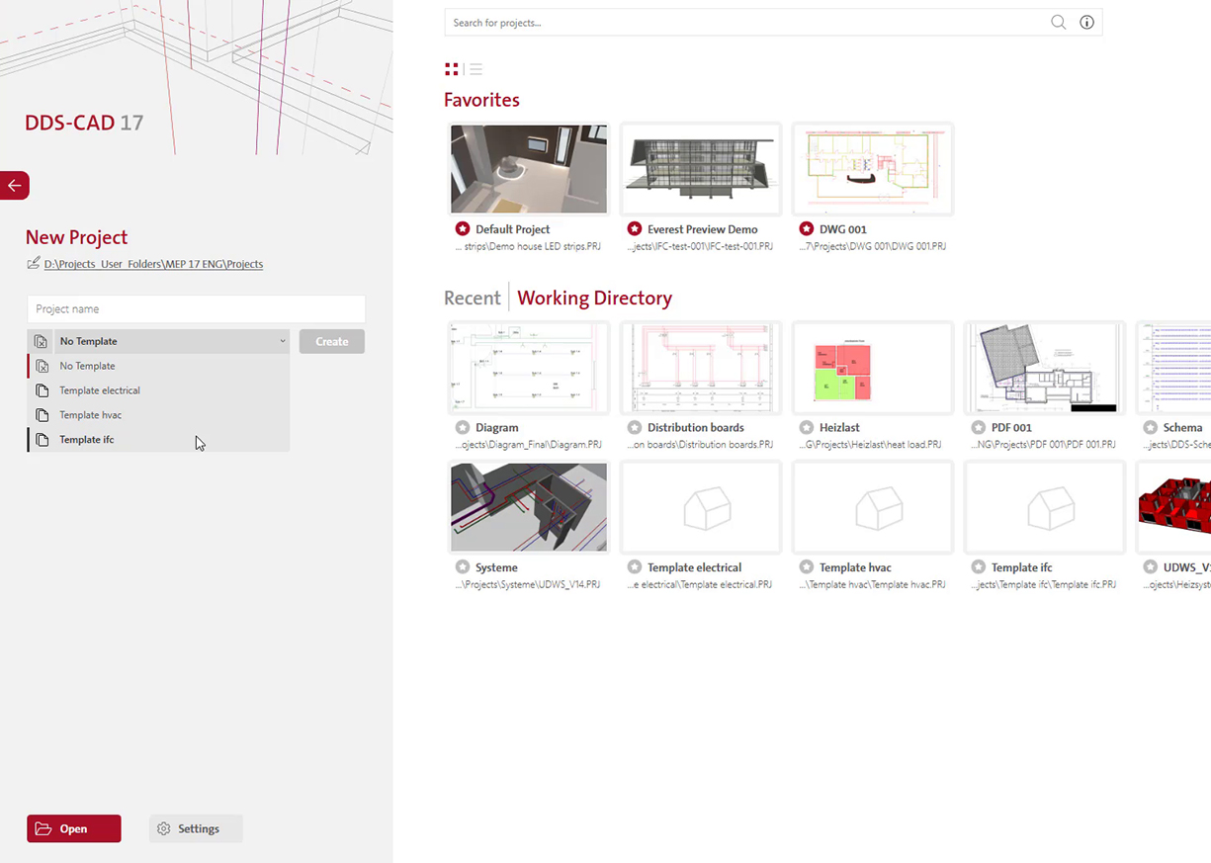Star the Template hvac project
This screenshot has height=863, width=1211.
click(807, 567)
